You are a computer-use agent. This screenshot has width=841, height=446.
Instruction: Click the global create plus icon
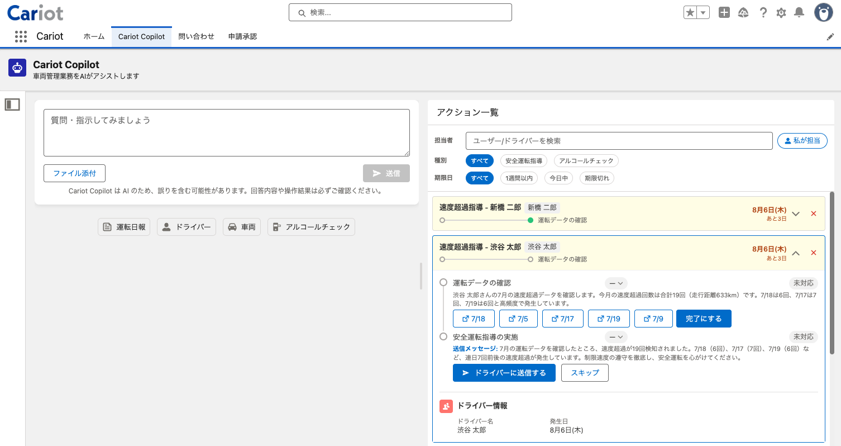[x=724, y=12]
